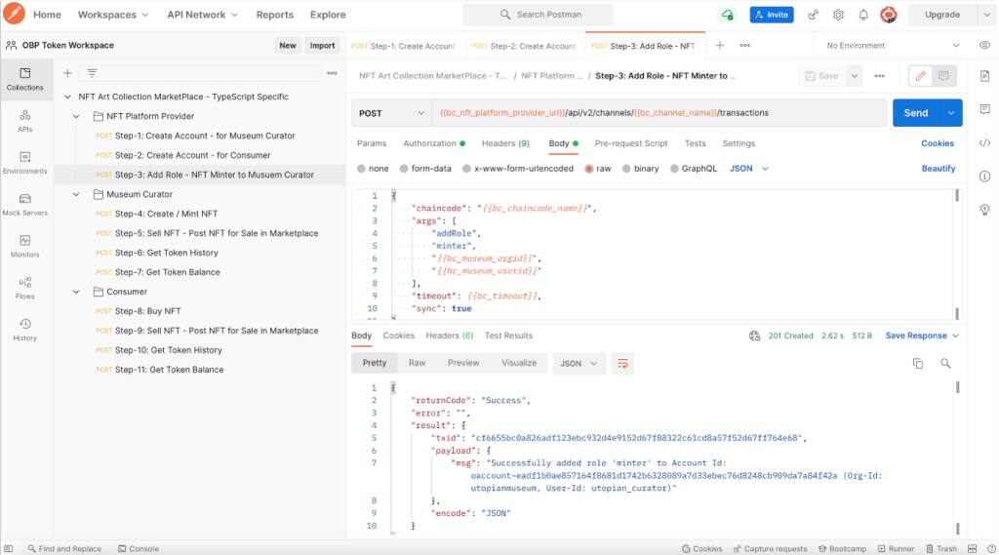
Task: Toggle word wrap icon in response toolbar
Action: click(622, 363)
